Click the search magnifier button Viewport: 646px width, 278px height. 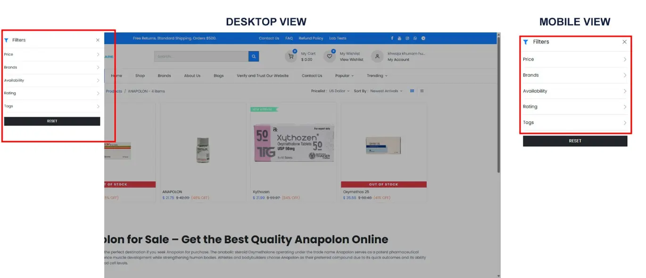tap(254, 56)
